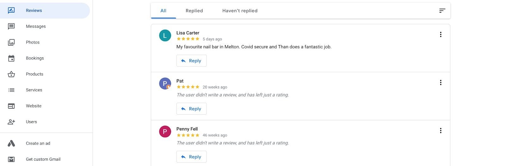Open the review sort options icon
Viewport: 506px width, 166px height.
tap(442, 11)
